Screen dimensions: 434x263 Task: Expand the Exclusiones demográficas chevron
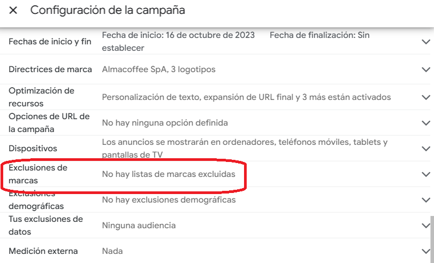(426, 200)
